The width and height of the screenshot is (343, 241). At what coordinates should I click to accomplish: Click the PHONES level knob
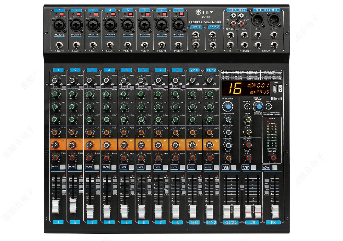[x=273, y=157]
